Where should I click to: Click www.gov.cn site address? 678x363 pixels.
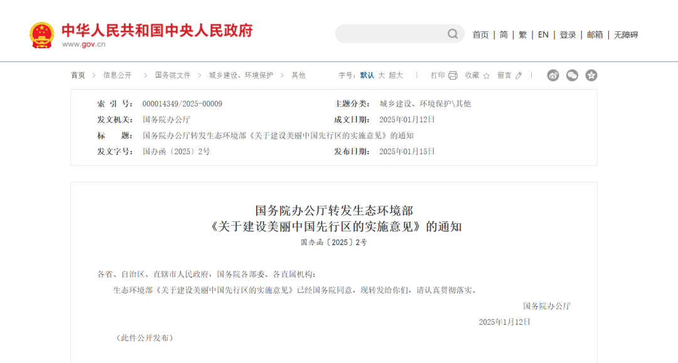[x=83, y=45]
